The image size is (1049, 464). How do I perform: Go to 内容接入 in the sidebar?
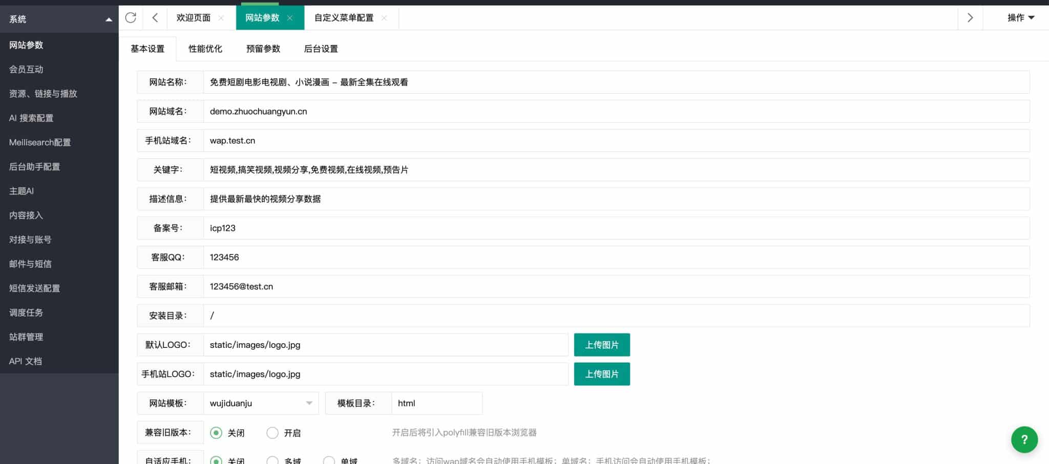point(59,215)
